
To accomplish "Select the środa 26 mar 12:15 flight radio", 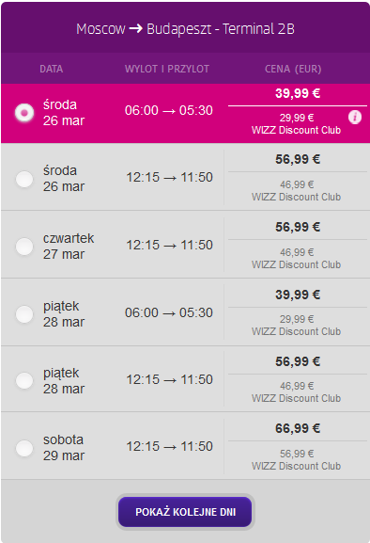I will pos(24,179).
